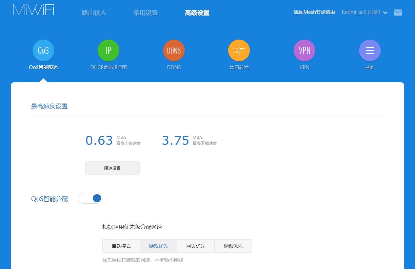Switch to 网页优先 mode

[x=196, y=246]
